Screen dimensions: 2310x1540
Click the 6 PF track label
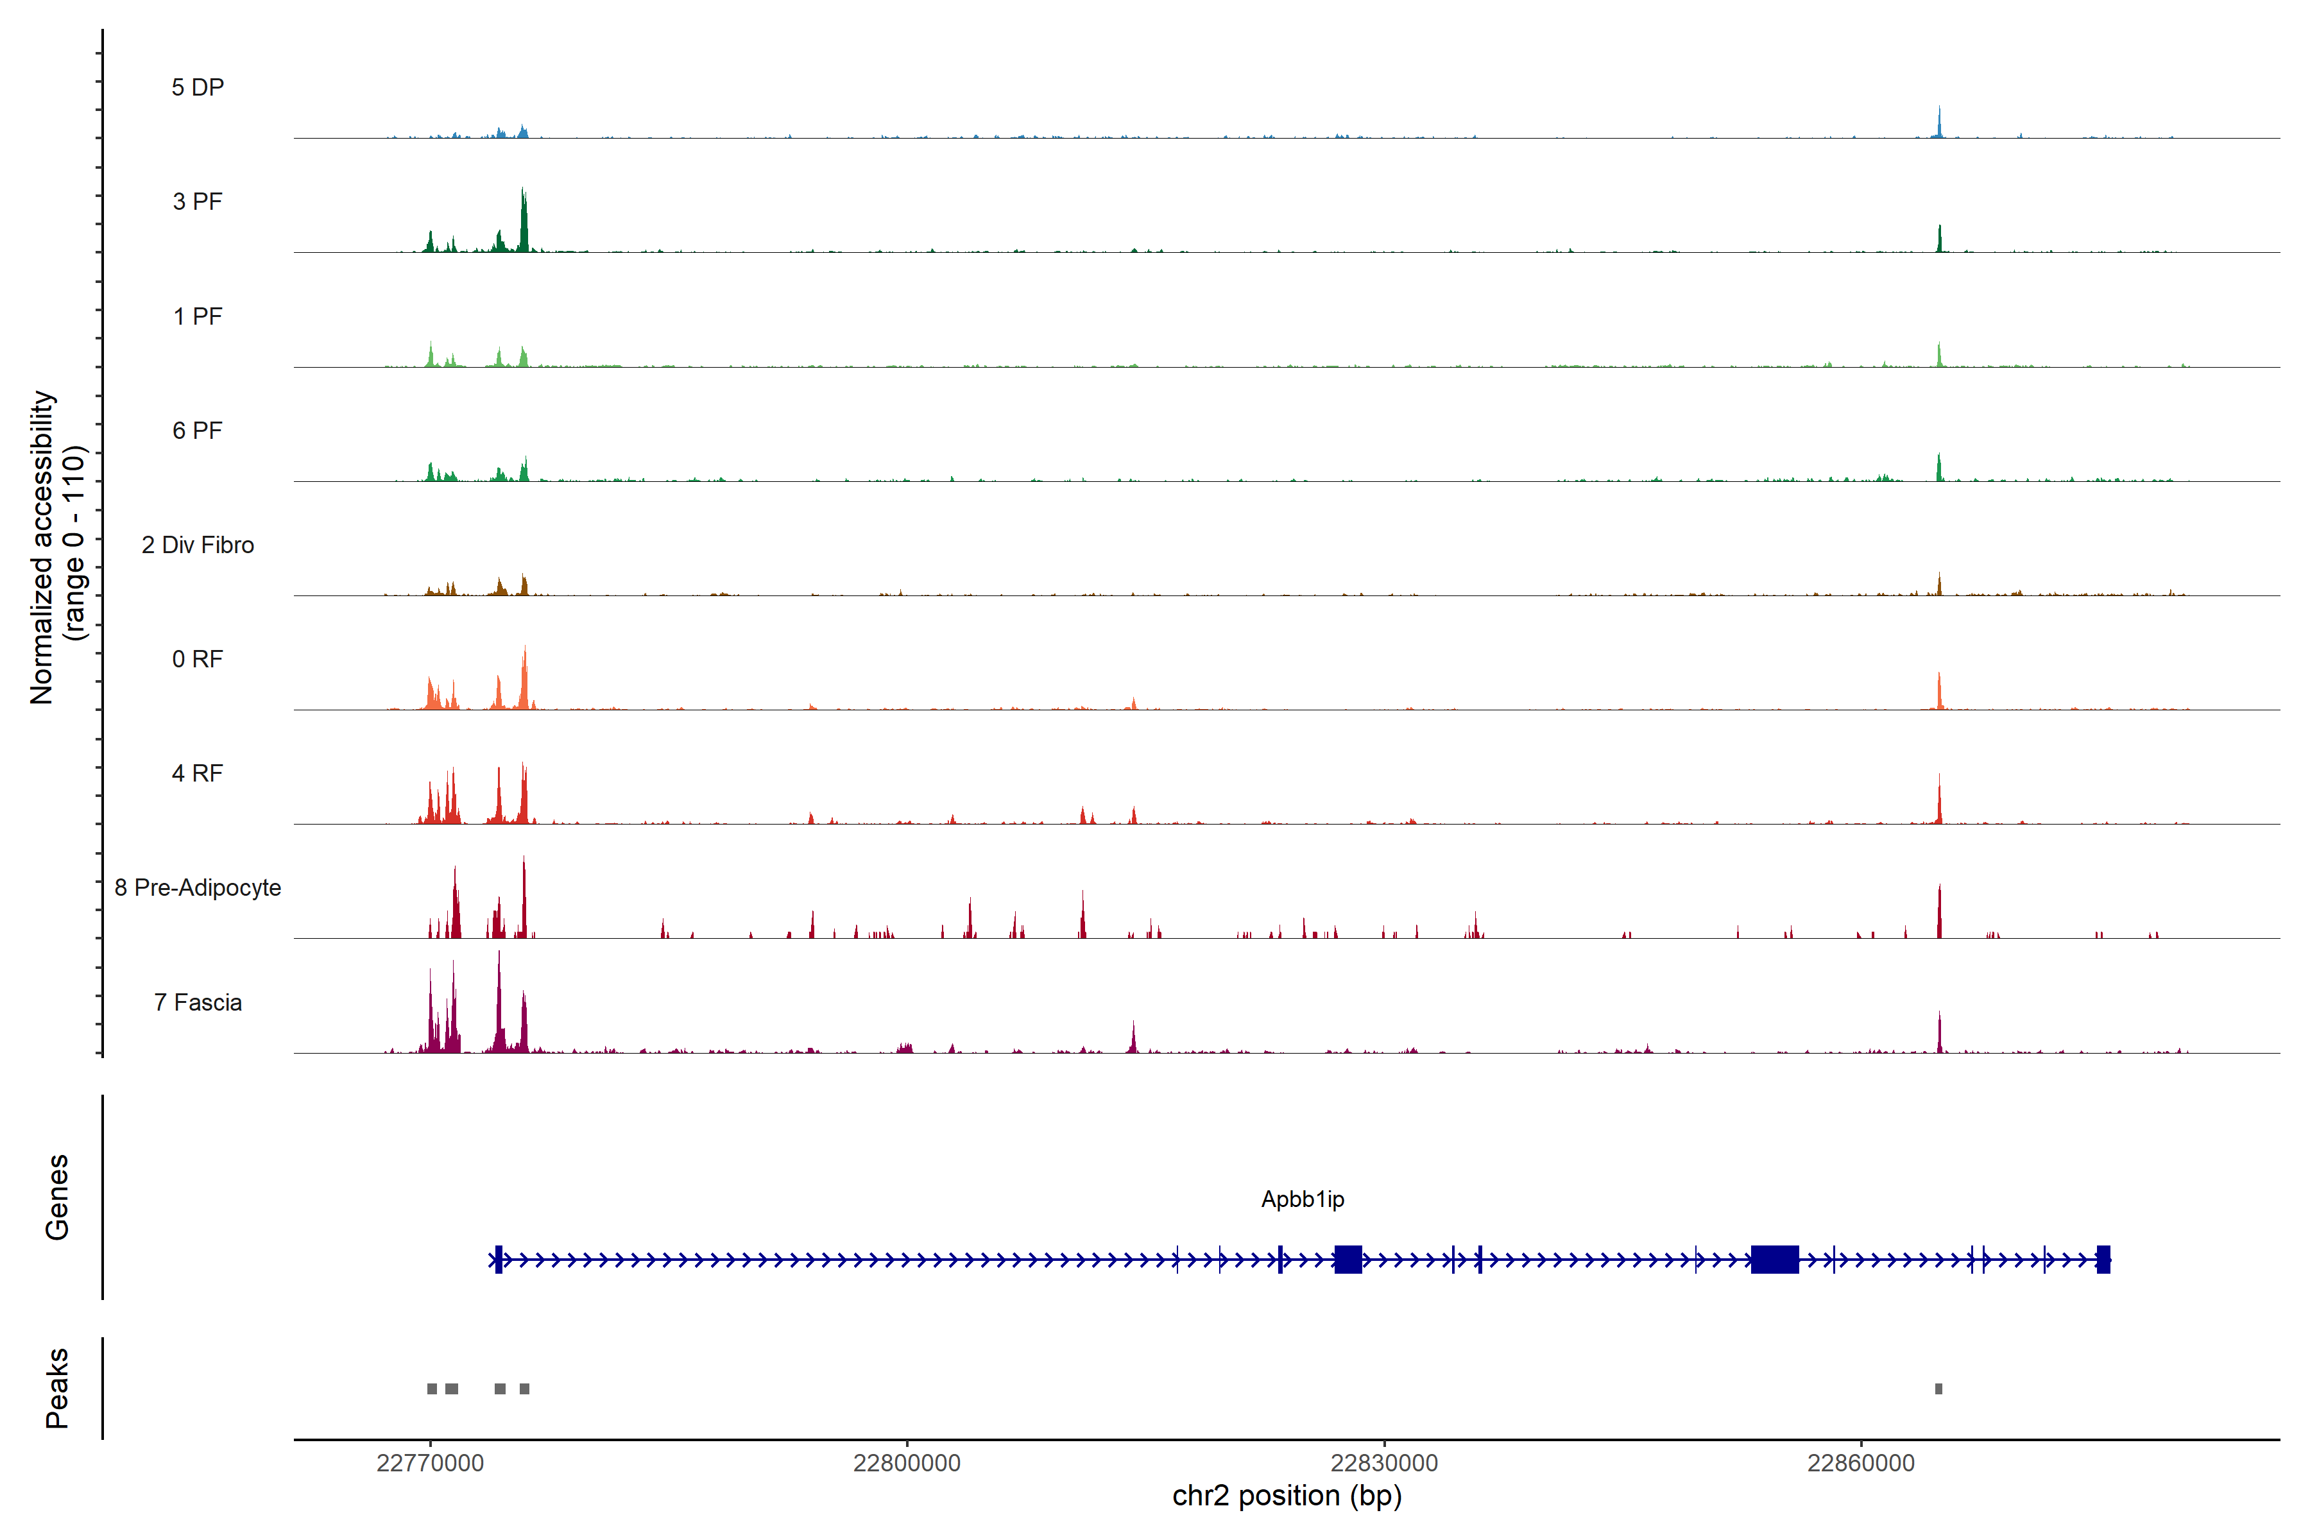coord(198,430)
